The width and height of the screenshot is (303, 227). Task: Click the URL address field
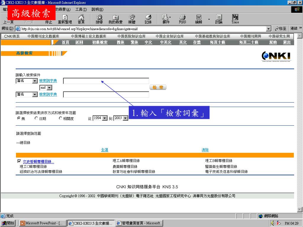point(144,29)
